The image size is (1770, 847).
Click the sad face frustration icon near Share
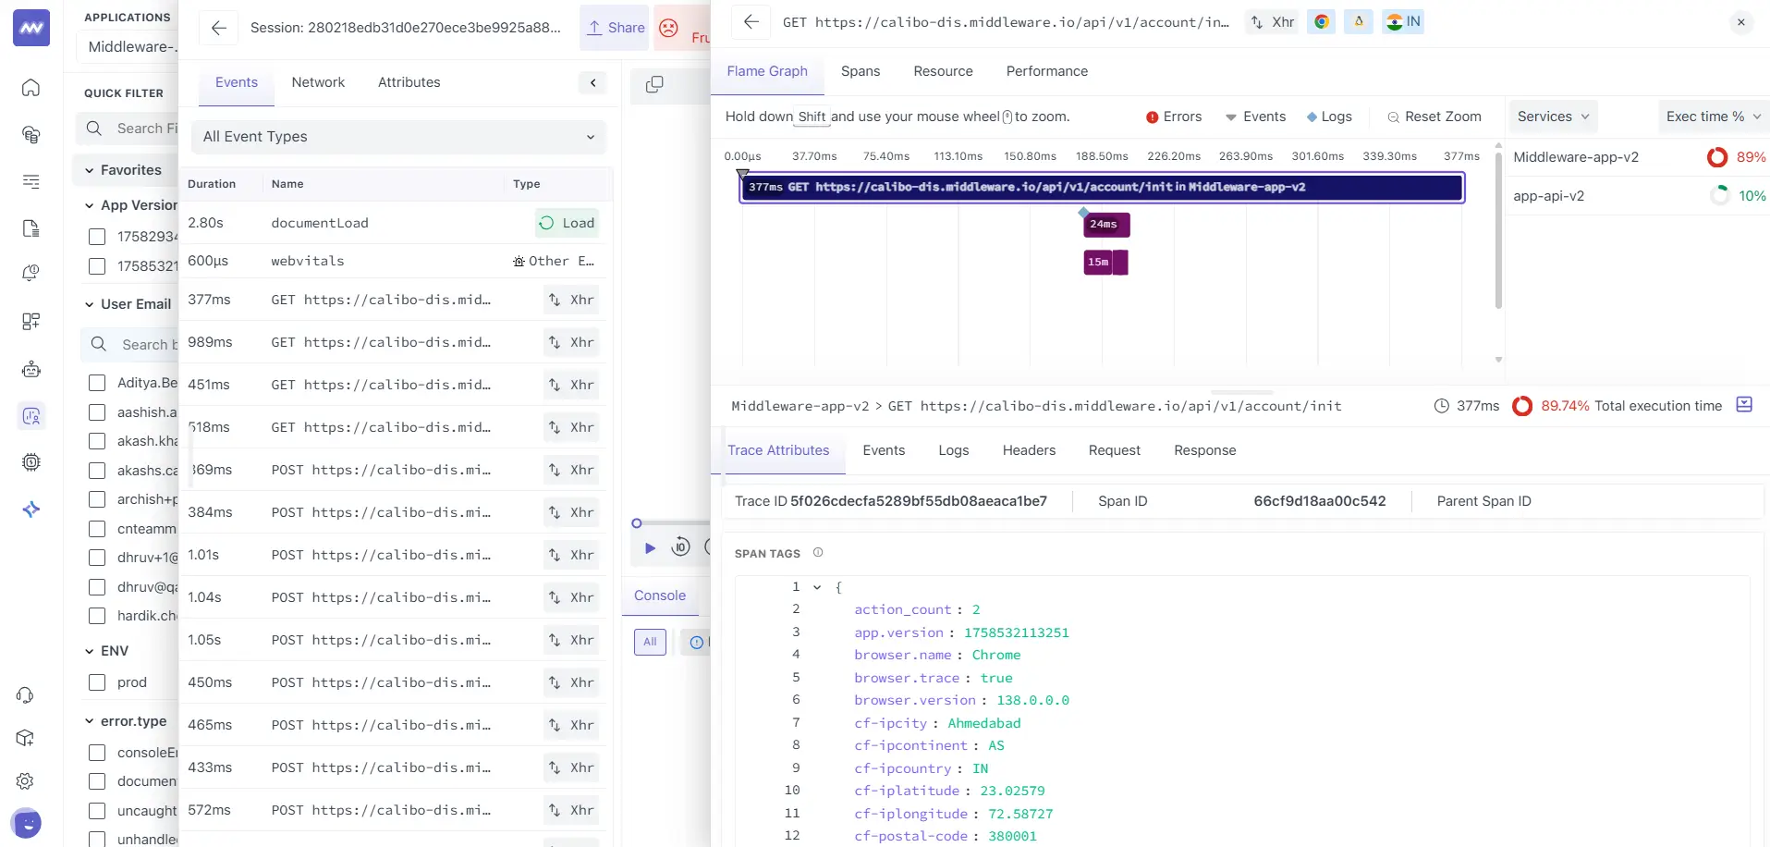(x=668, y=28)
